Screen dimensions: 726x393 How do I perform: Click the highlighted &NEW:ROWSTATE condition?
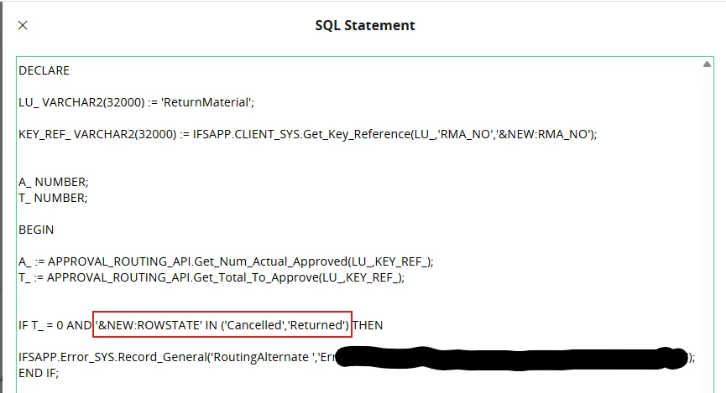(x=222, y=325)
